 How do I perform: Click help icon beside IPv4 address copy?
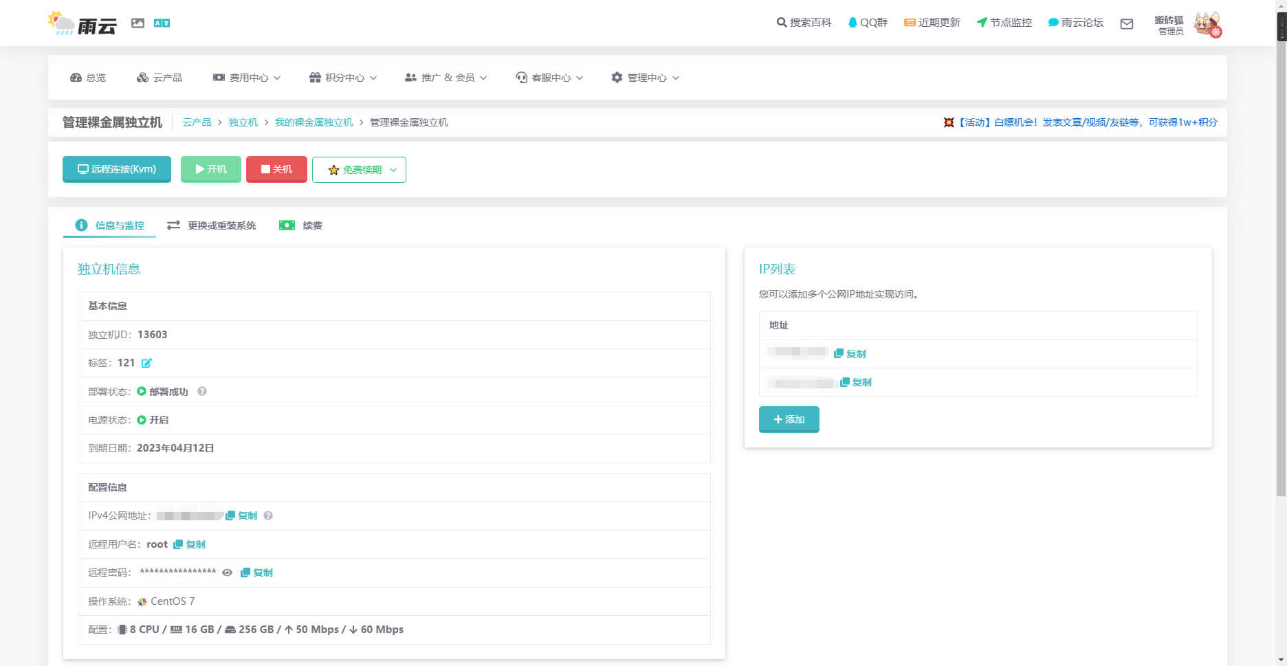click(268, 515)
